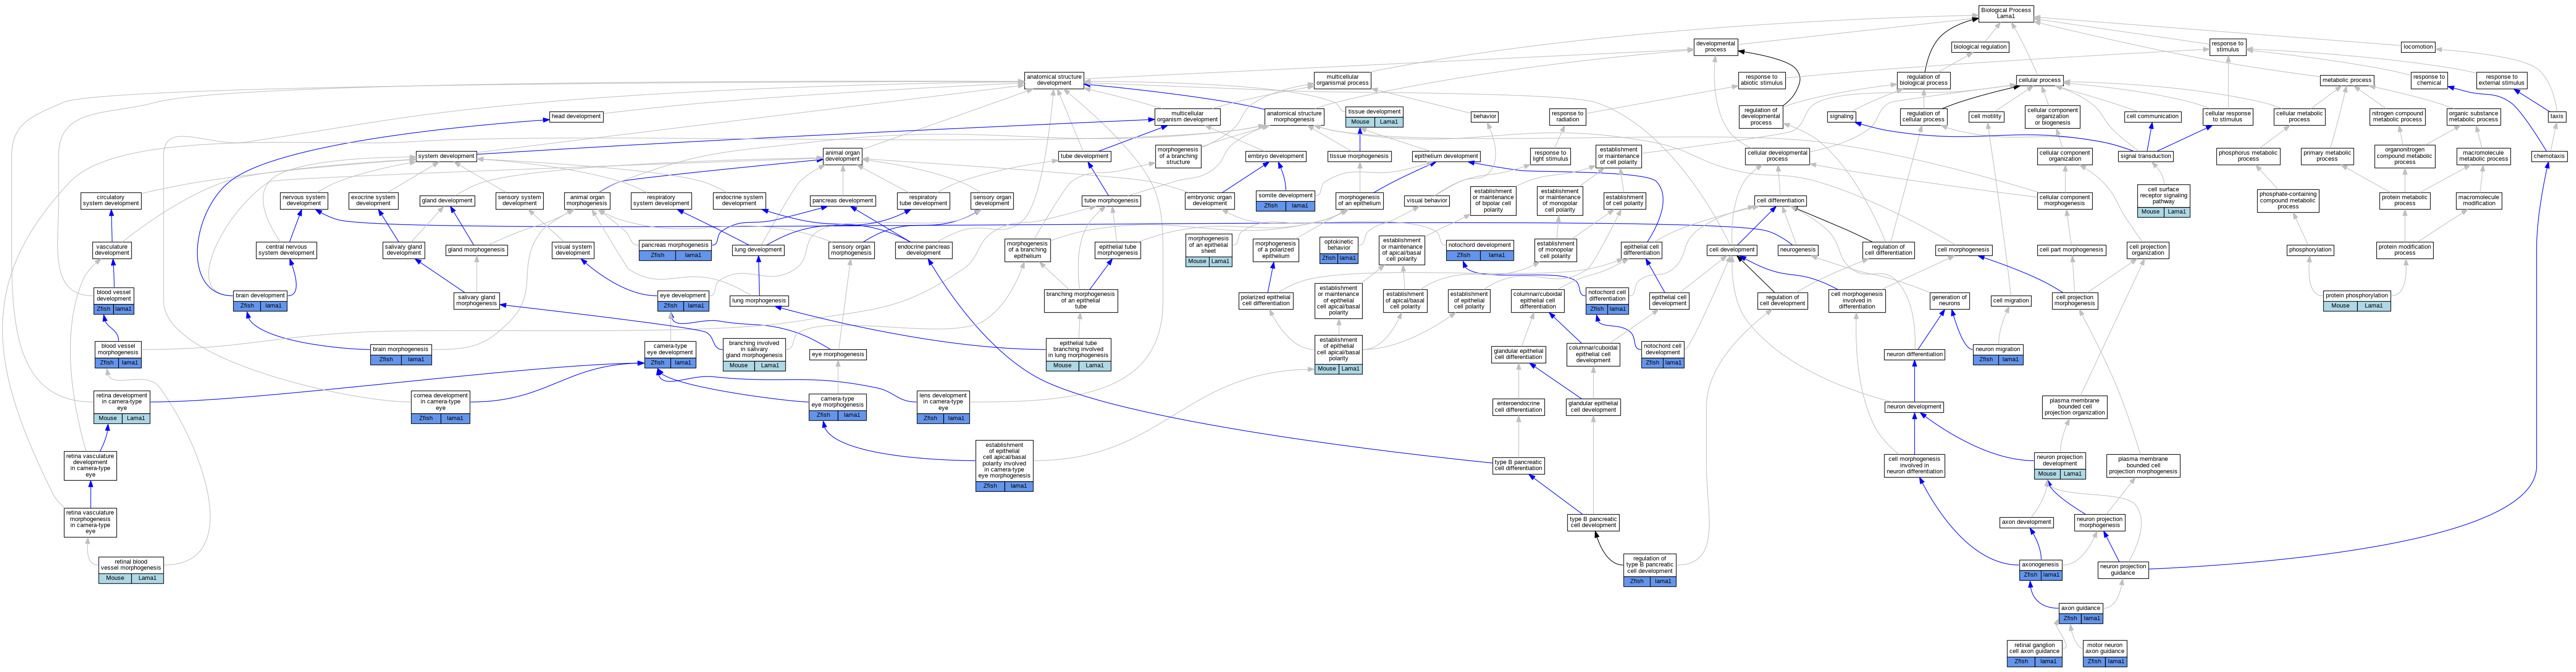The width and height of the screenshot is (2576, 672).
Task: Select the pancreas morphogenesis node
Action: click(x=675, y=250)
